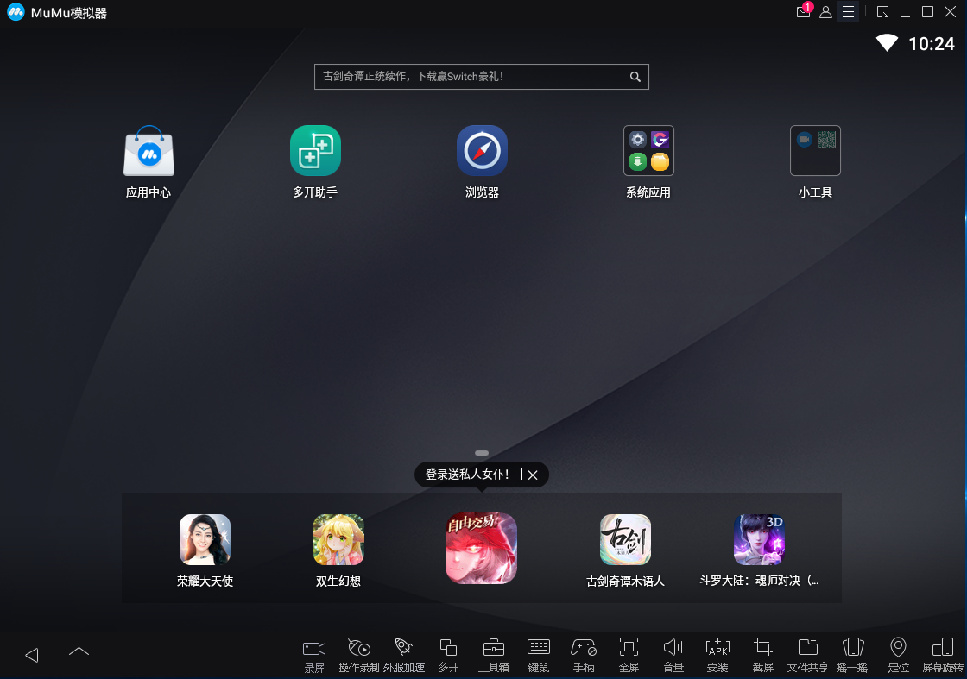Open the mail notifications icon
967x679 pixels.
point(804,11)
